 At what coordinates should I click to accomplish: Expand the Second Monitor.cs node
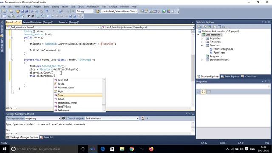coord(202,60)
